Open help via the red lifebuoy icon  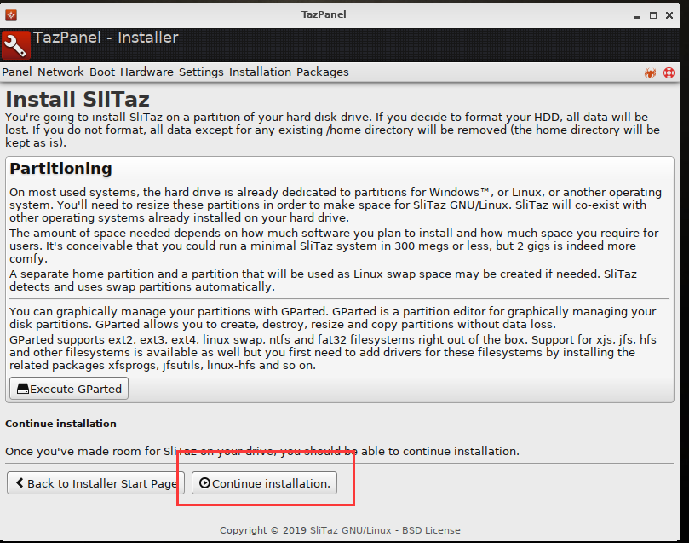(x=669, y=73)
